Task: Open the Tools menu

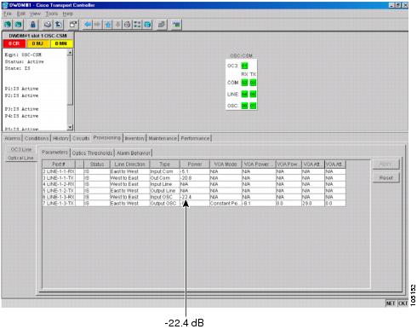Action: [x=52, y=14]
